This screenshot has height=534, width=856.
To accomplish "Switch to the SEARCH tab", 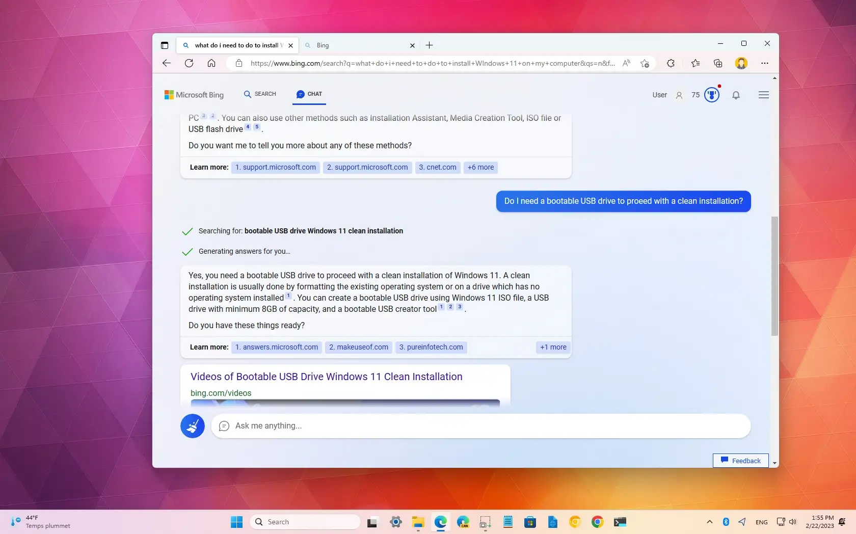I will pyautogui.click(x=260, y=94).
